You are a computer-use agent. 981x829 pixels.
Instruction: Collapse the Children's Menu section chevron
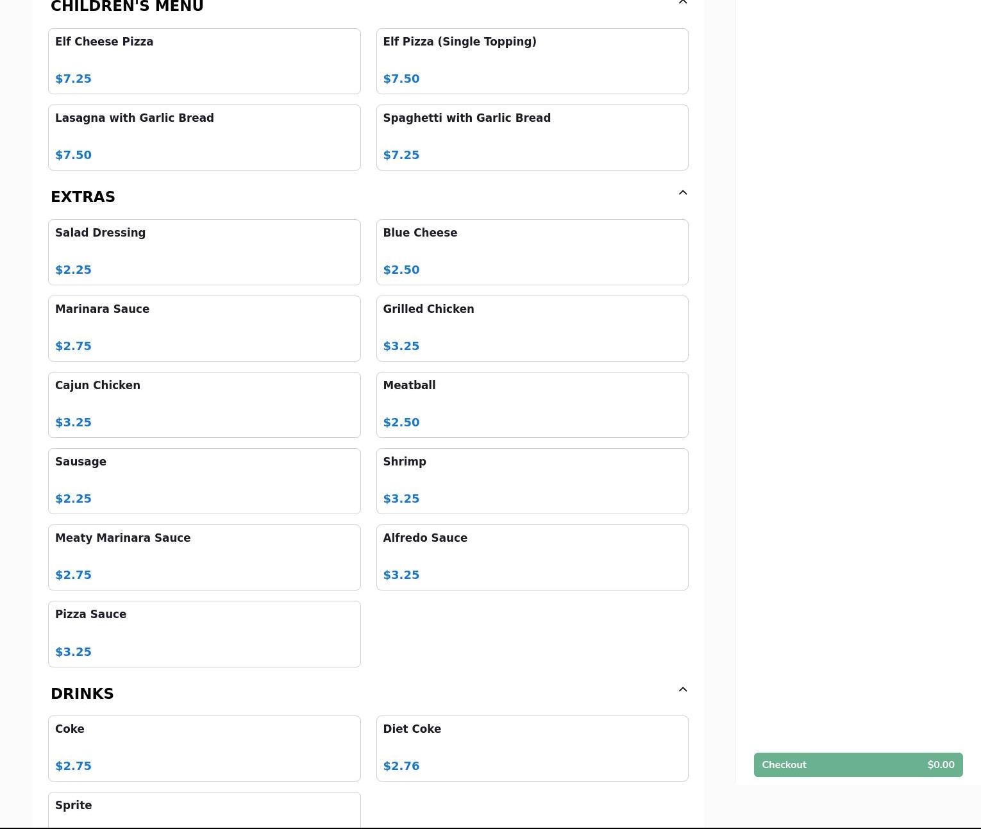[x=682, y=3]
